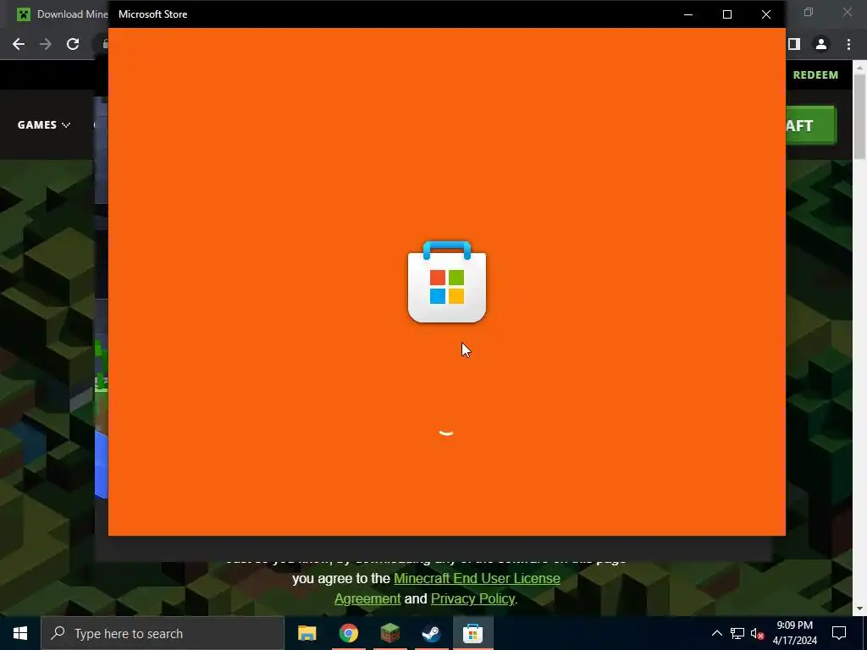
Task: Open clock and date flyout
Action: coord(794,633)
